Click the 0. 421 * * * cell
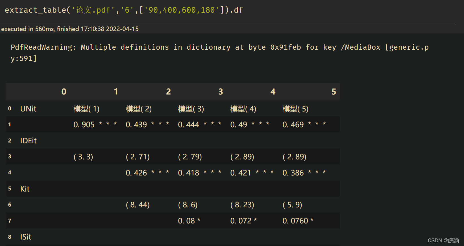464x246 pixels. click(x=252, y=173)
